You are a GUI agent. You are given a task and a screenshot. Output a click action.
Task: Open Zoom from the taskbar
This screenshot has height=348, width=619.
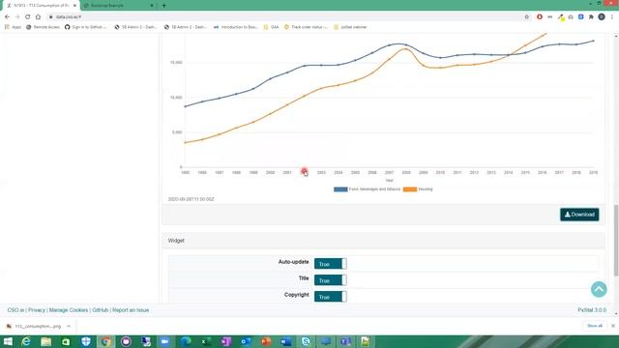tap(165, 341)
